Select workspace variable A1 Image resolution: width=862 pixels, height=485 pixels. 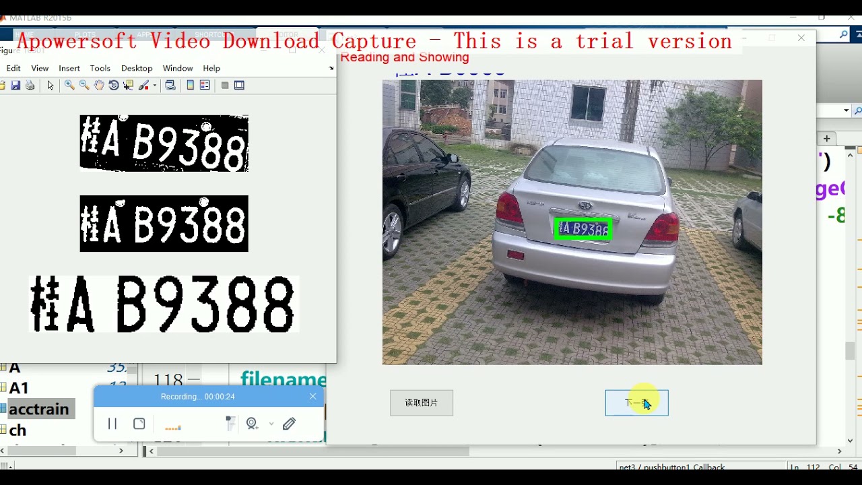pyautogui.click(x=19, y=388)
